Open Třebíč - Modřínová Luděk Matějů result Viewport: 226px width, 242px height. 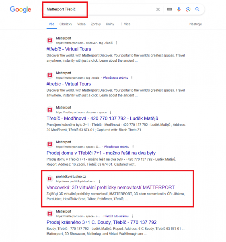pyautogui.click(x=102, y=118)
